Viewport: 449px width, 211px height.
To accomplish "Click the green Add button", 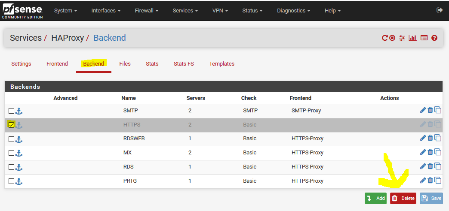I will point(375,198).
